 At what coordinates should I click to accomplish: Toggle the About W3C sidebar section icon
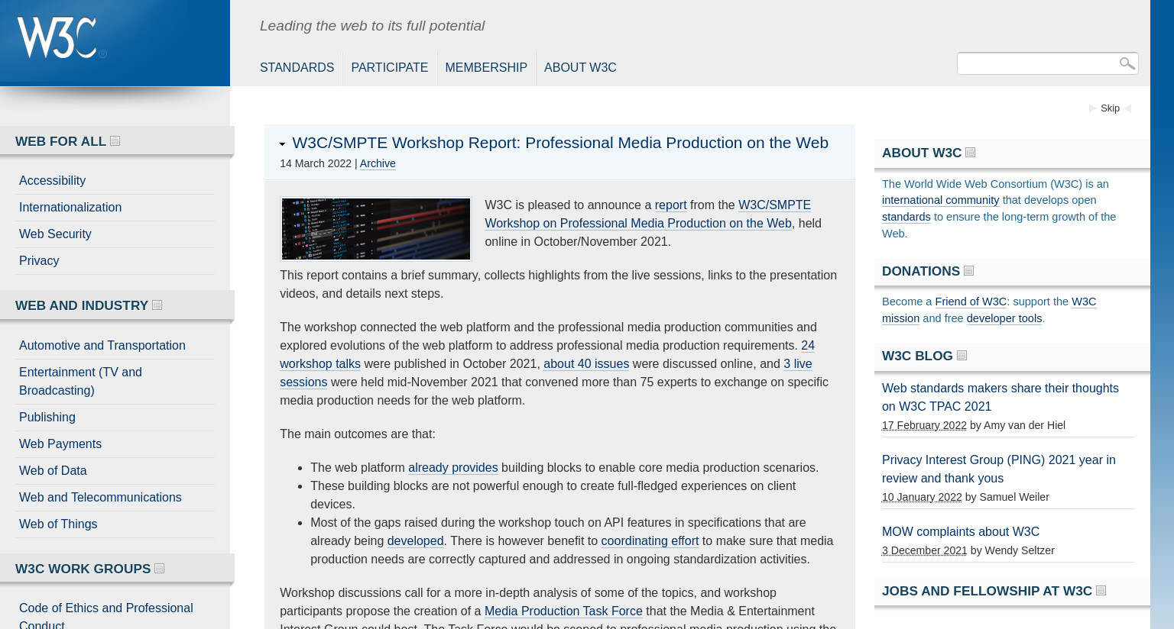point(971,153)
